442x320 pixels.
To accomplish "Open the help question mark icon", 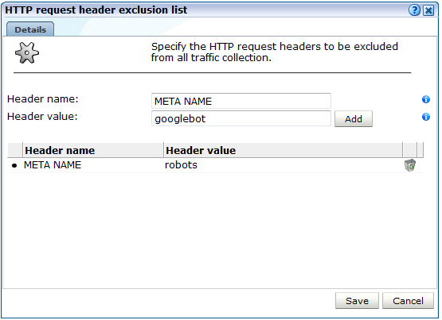I will tap(414, 10).
